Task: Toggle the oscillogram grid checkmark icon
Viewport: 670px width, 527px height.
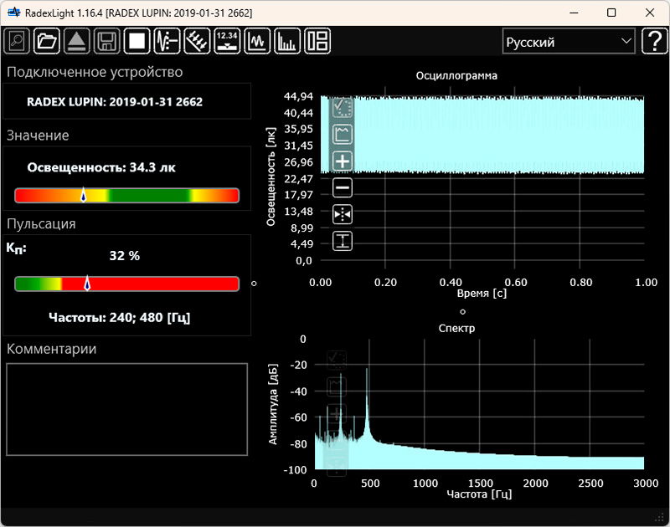Action: click(x=343, y=107)
